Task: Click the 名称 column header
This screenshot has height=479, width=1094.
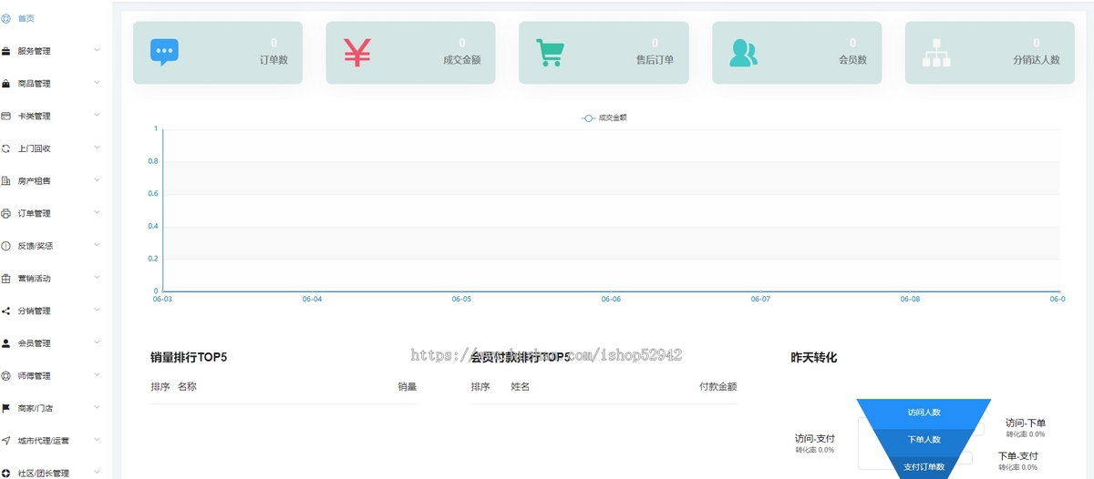Action: coord(187,387)
